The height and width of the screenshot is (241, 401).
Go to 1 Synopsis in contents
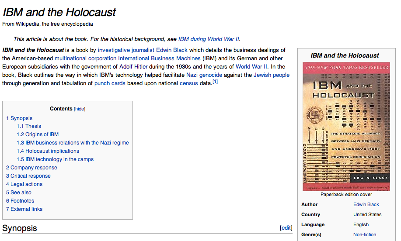click(19, 118)
